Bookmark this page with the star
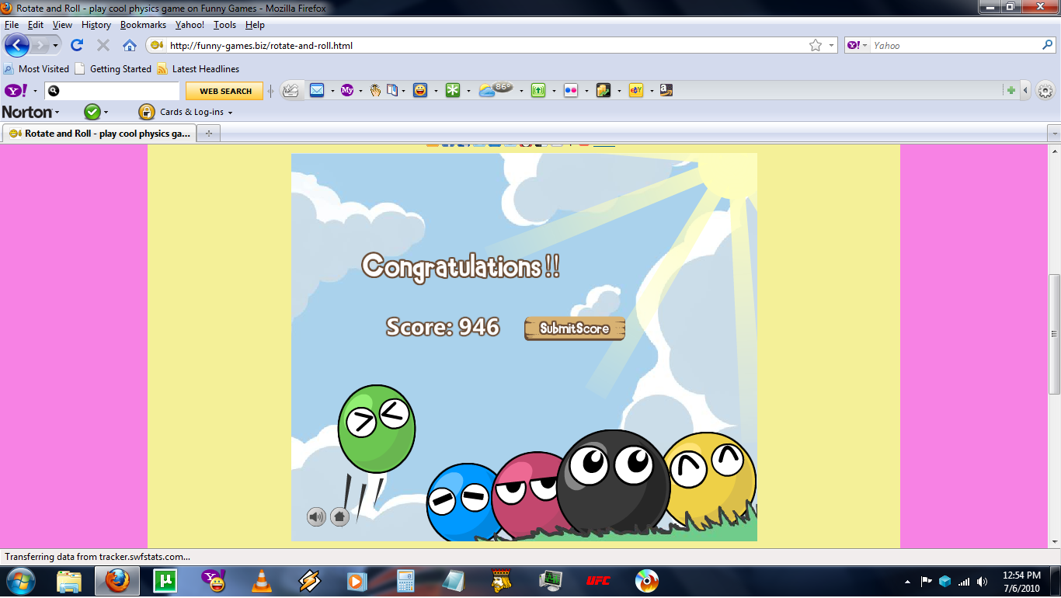1061x598 pixels. (816, 45)
